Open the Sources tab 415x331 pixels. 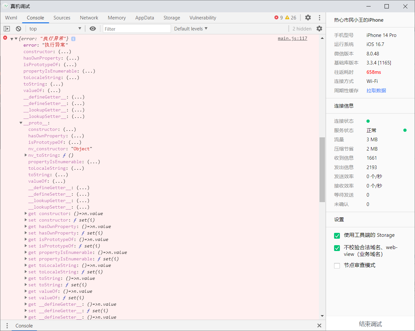coord(62,18)
